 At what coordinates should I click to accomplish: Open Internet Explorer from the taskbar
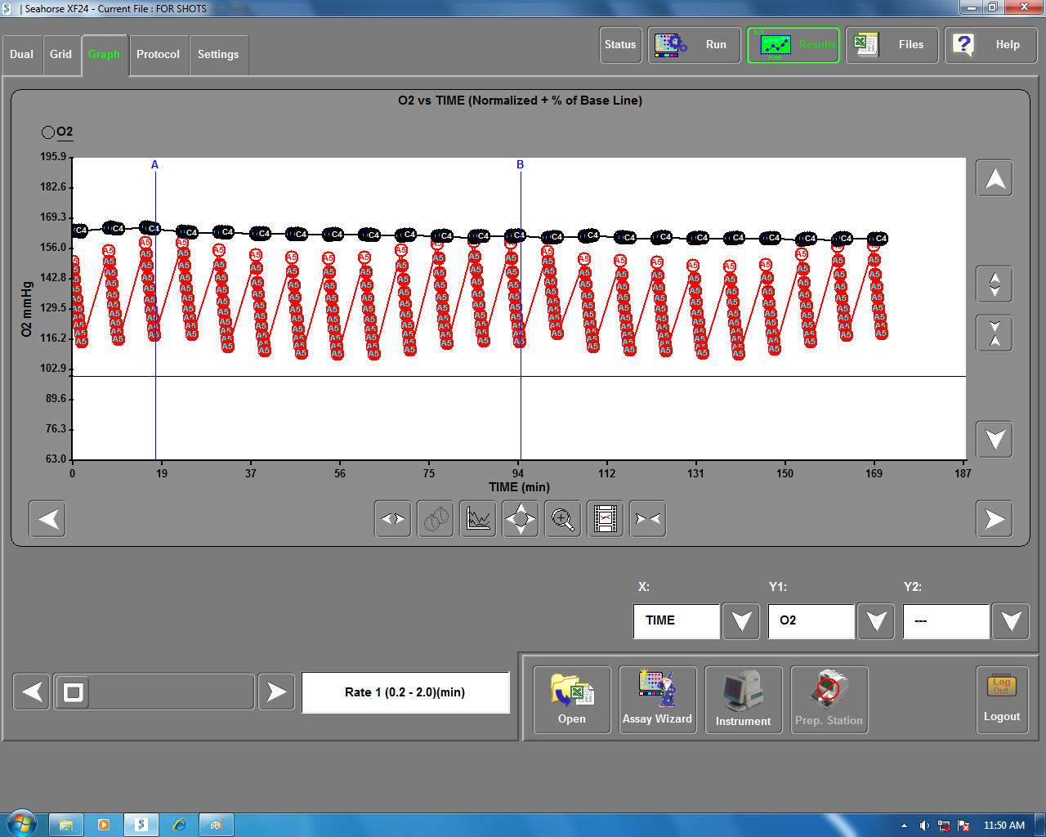(179, 825)
